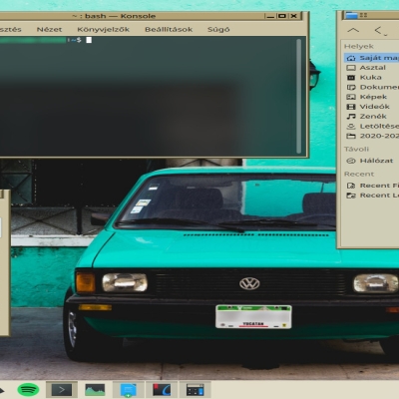Image resolution: width=399 pixels, height=399 pixels.
Task: Launch Spotify from the taskbar
Action: click(28, 389)
